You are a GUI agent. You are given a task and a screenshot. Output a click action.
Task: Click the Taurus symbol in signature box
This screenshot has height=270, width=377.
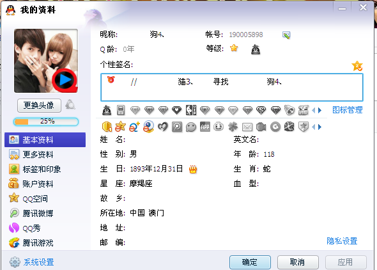pos(111,79)
